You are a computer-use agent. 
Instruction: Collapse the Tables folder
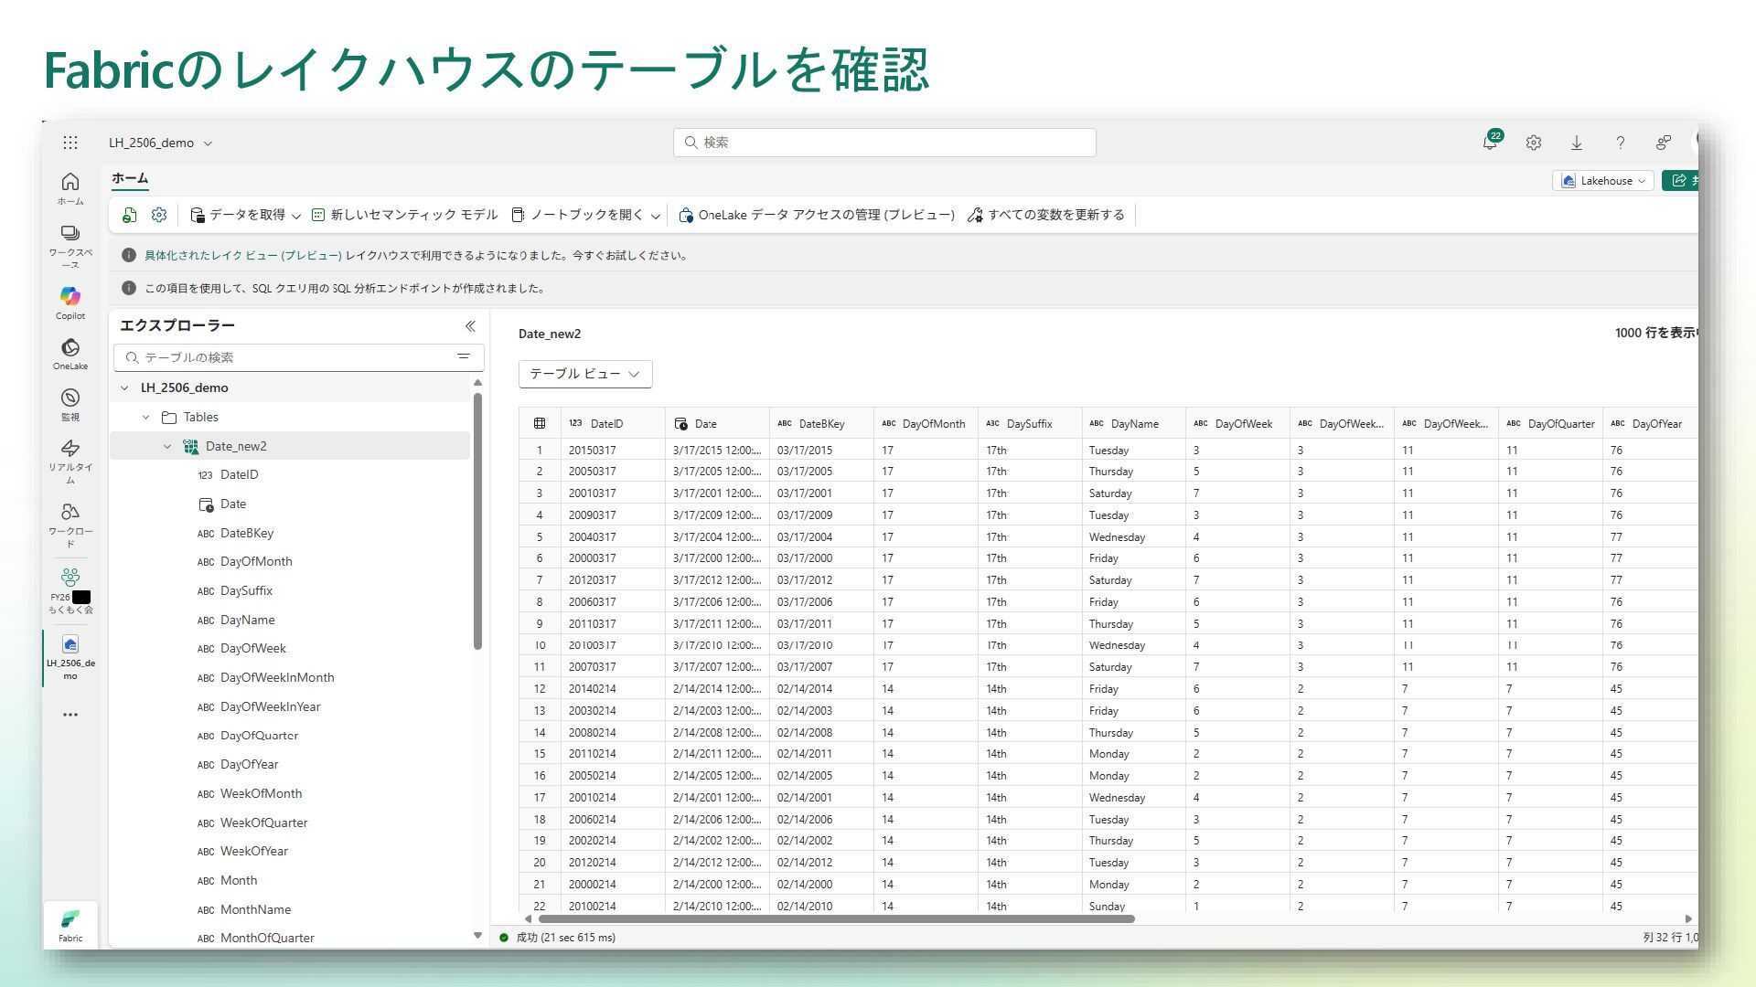[x=146, y=417]
